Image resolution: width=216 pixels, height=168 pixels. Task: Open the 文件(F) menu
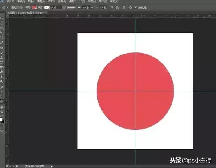[x=11, y=2]
